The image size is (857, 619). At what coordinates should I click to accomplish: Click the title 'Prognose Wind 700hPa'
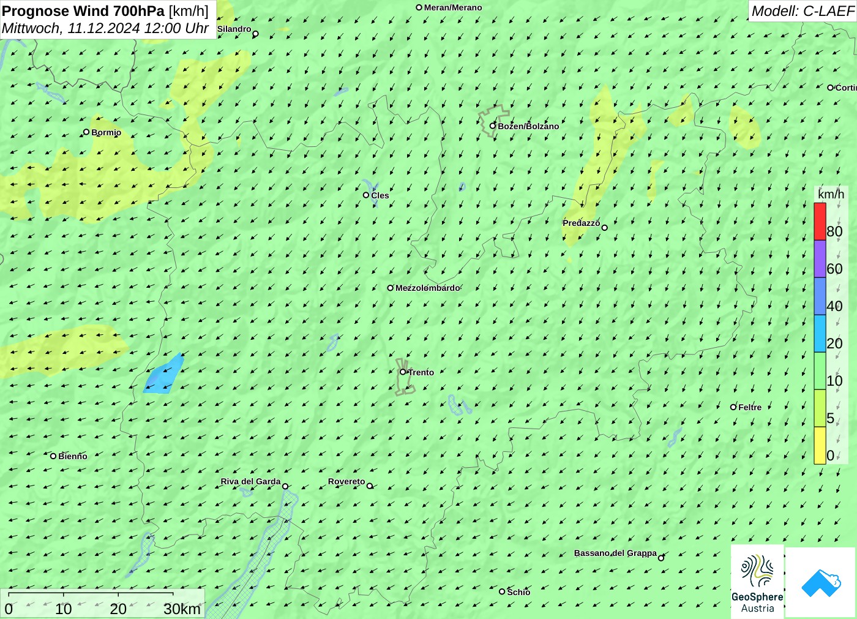pos(83,11)
